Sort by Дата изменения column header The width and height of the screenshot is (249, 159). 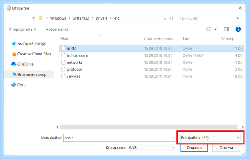(x=159, y=39)
